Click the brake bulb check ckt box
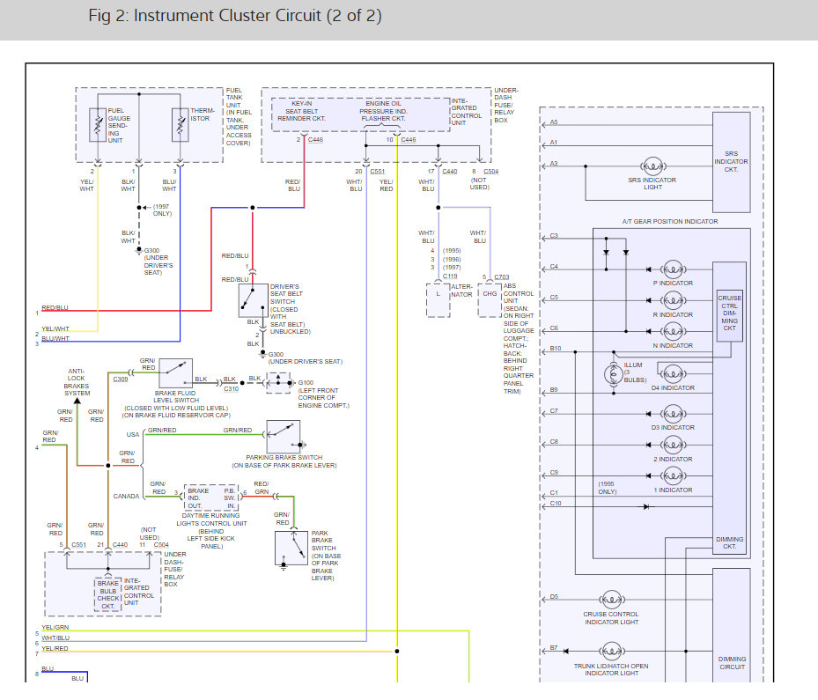Image resolution: width=818 pixels, height=700 pixels. (108, 594)
